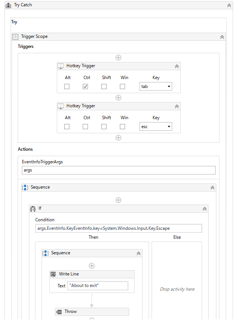Click the Throw activity icon

coord(59,312)
